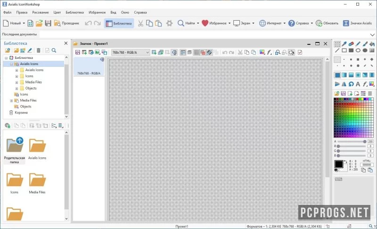Choose the filled rectangle shape tool

351,50
